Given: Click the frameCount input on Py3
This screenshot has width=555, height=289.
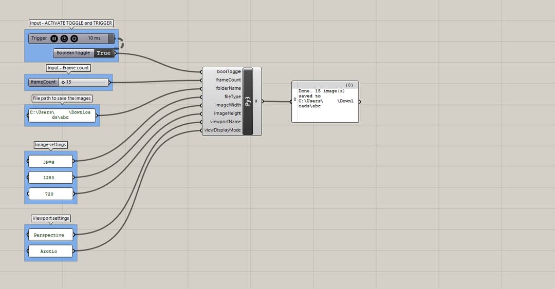Looking at the screenshot, I should pyautogui.click(x=228, y=80).
